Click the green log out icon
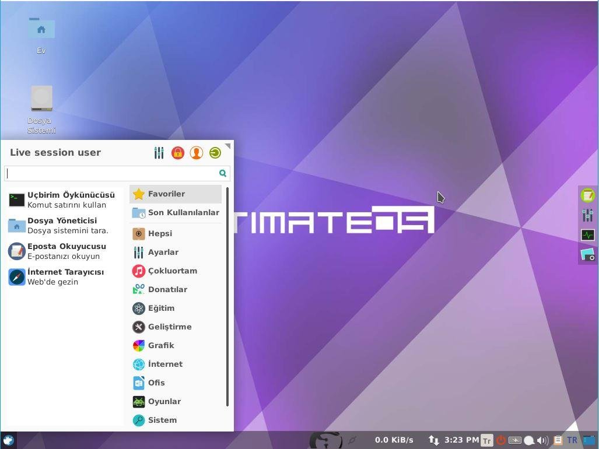599x449 pixels. pos(215,153)
